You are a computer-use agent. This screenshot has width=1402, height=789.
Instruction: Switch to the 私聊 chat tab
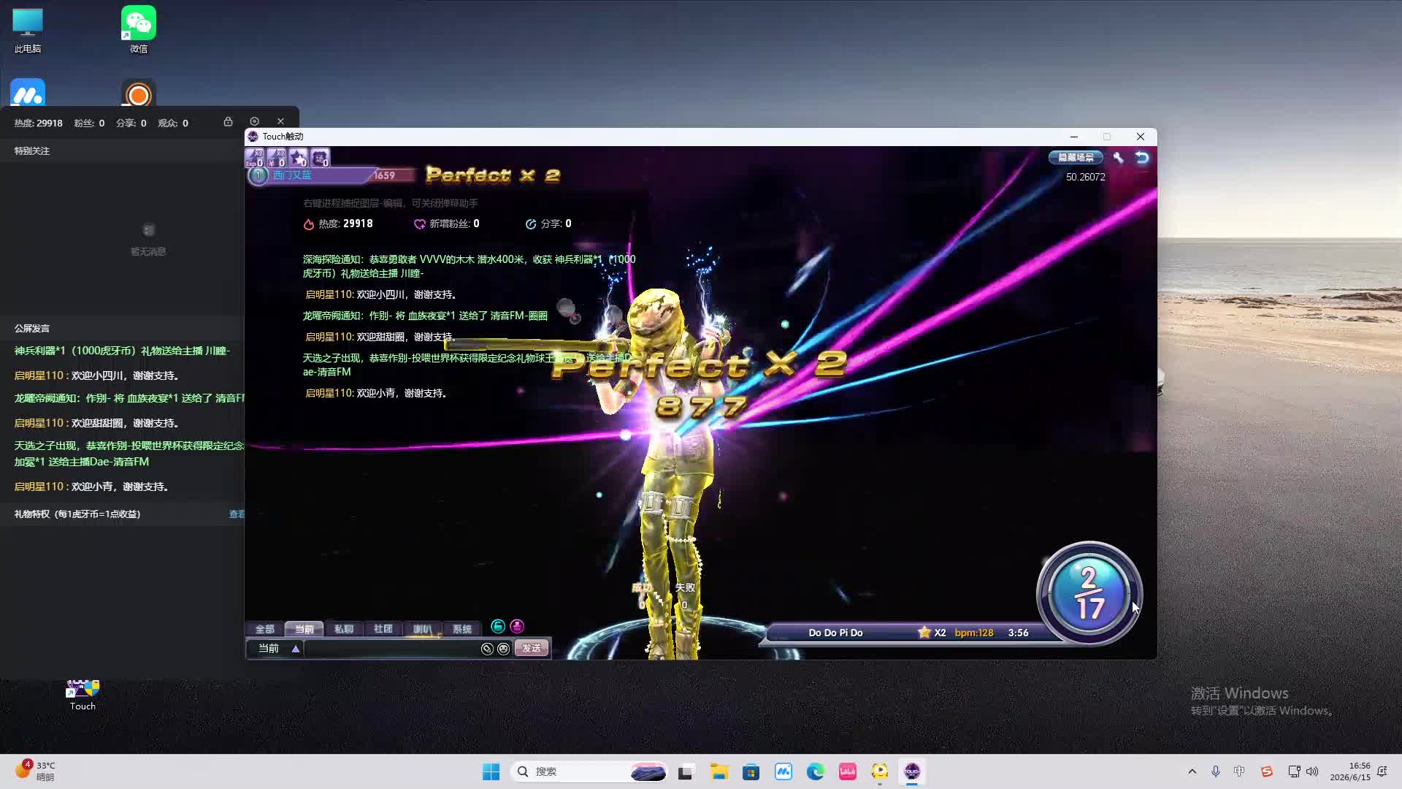(344, 629)
